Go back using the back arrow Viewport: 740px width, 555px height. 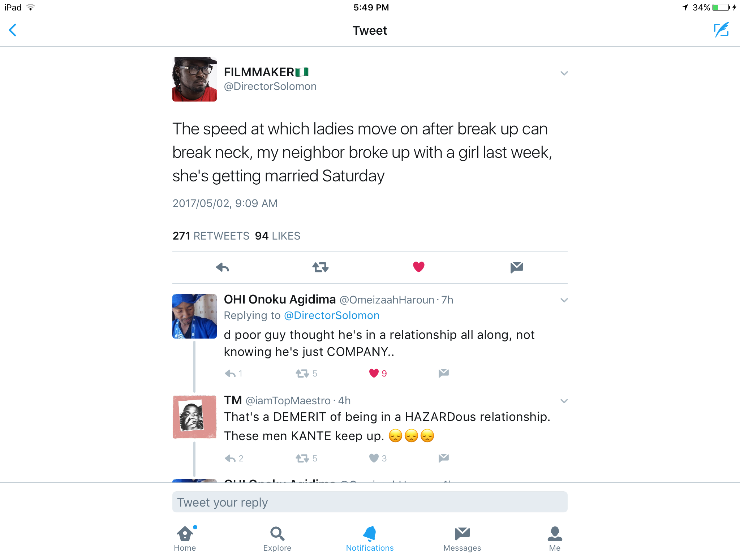click(13, 30)
